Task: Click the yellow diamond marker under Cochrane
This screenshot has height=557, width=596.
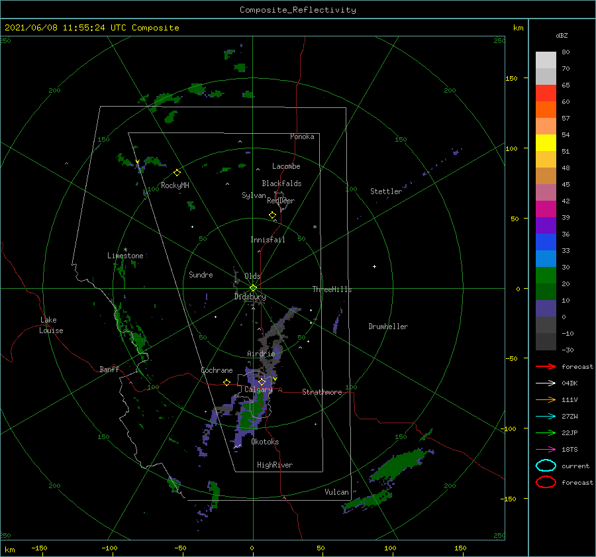Action: [226, 383]
